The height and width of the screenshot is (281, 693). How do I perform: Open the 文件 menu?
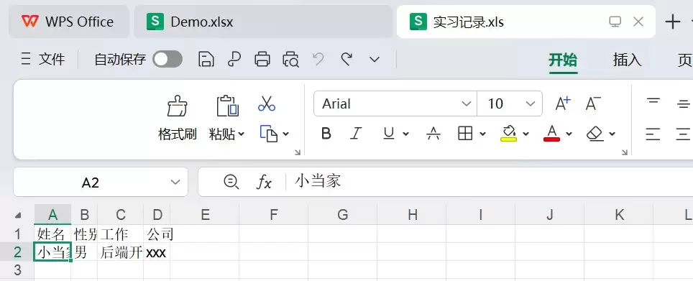coord(43,59)
